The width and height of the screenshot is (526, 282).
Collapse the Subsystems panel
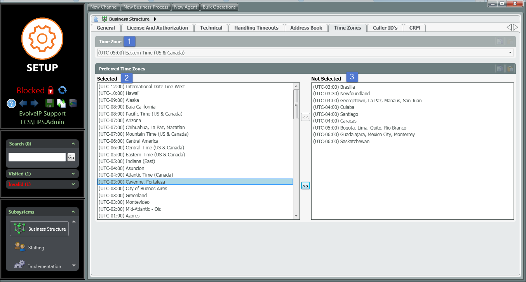73,212
